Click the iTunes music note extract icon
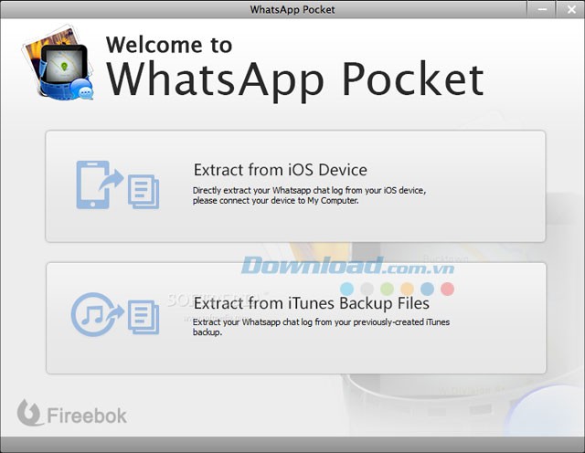The image size is (585, 453). pyautogui.click(x=115, y=315)
